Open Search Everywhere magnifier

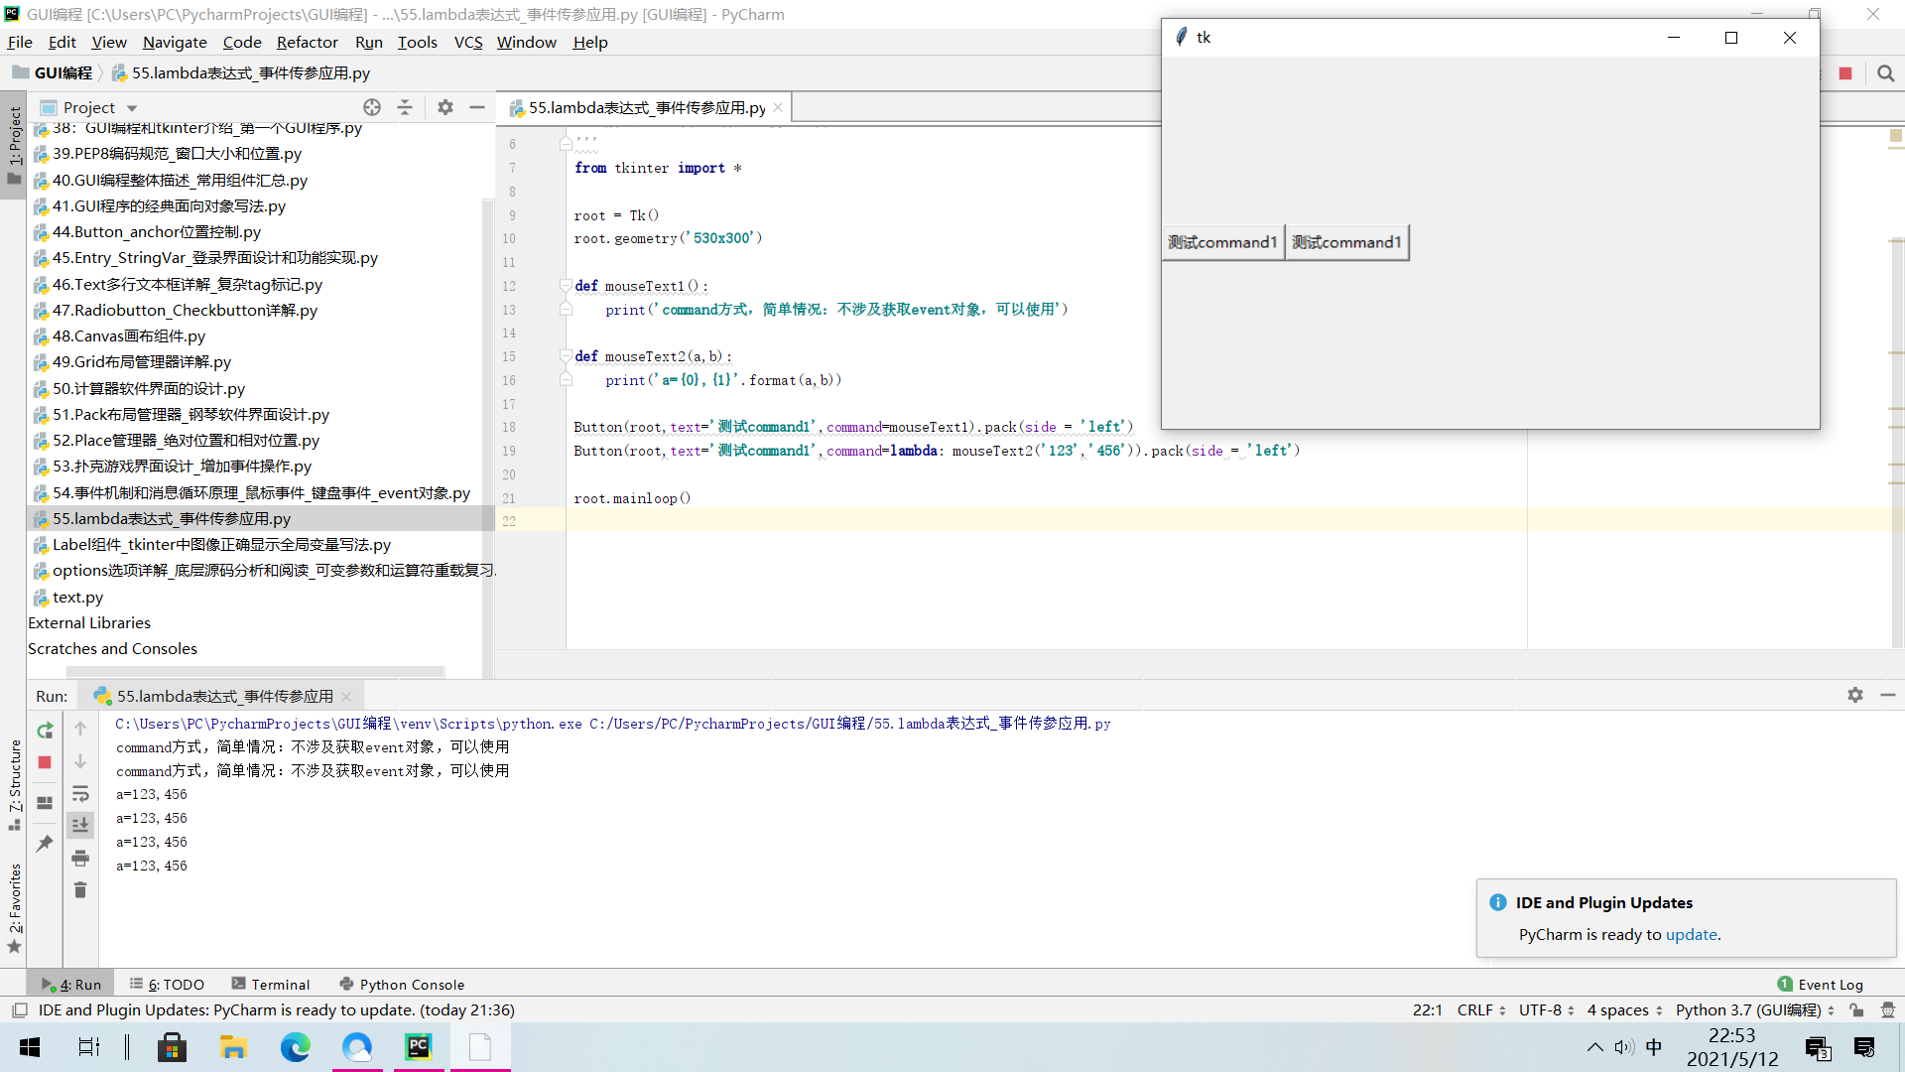(x=1886, y=73)
